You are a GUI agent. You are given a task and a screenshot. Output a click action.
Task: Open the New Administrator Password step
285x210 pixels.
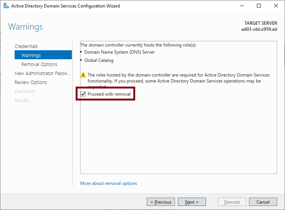click(43, 73)
